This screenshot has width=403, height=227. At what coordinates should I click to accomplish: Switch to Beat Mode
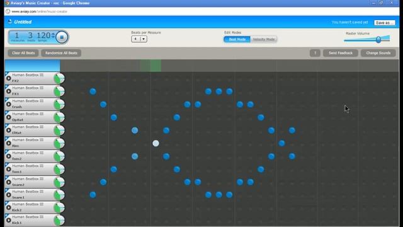[x=237, y=39]
